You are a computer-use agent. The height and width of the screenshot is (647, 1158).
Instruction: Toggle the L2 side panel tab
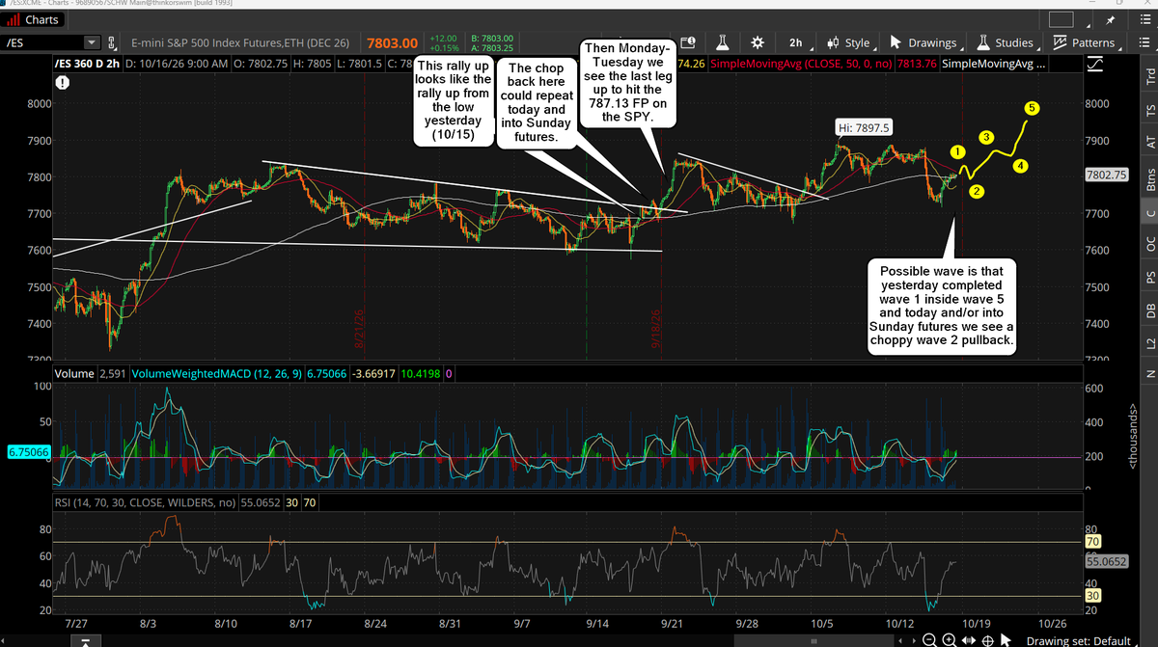[1149, 342]
